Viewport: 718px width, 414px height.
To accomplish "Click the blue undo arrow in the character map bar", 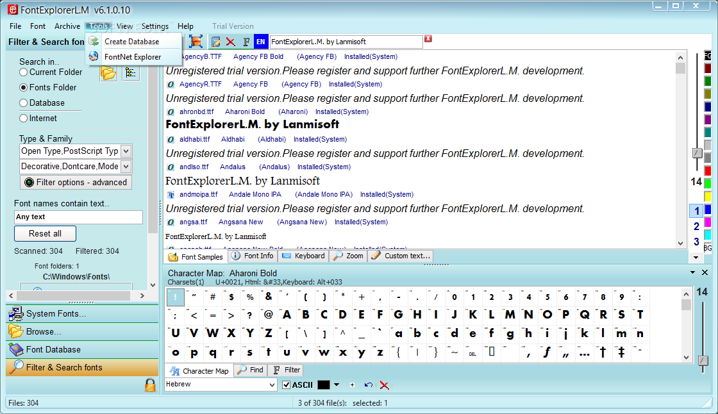I will click(368, 385).
